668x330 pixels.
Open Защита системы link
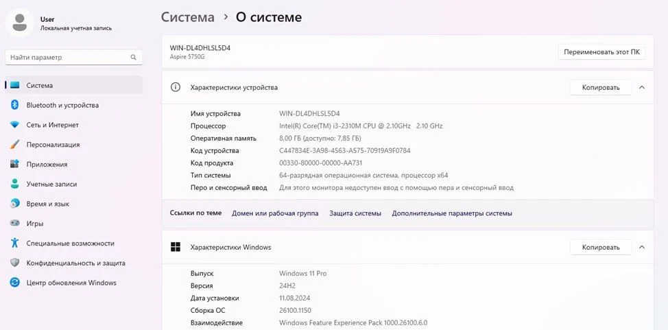(x=355, y=213)
